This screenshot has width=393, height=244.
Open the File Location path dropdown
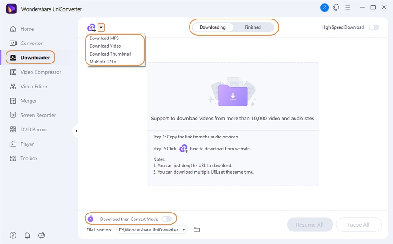coord(184,230)
